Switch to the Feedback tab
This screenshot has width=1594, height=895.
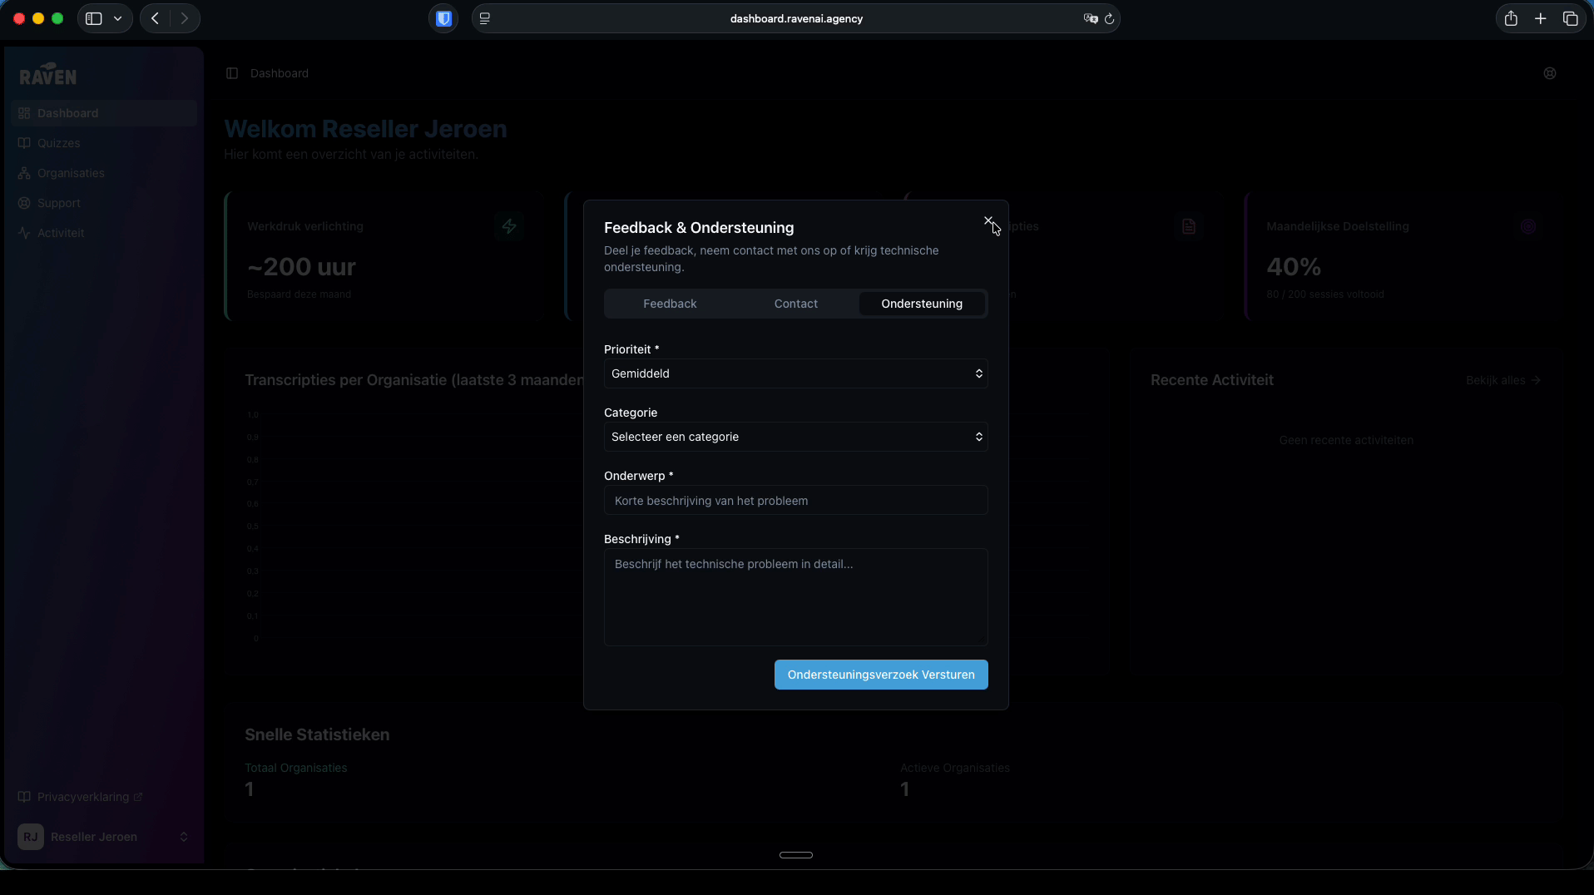(x=670, y=304)
